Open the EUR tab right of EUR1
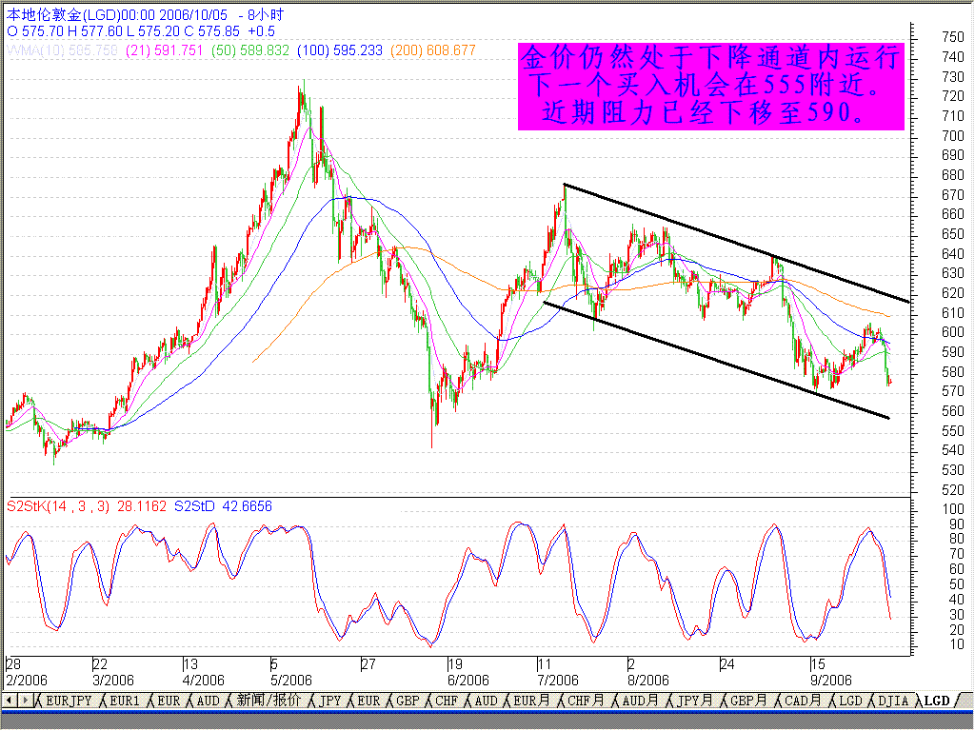The height and width of the screenshot is (731, 975). tap(169, 701)
